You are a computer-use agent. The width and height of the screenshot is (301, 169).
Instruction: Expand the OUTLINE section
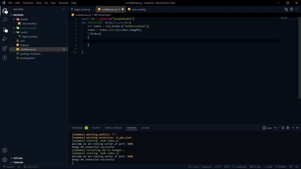pos(18,158)
